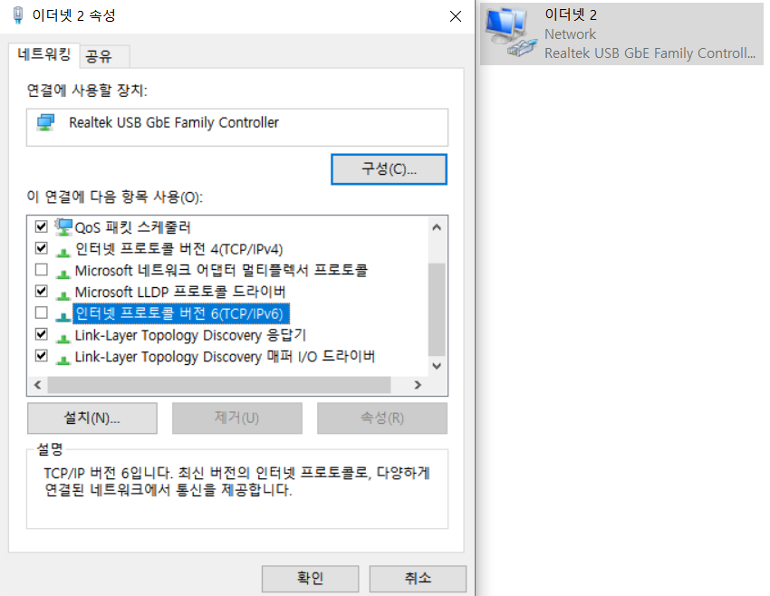Click the Microsoft LLDP protocol icon

click(63, 295)
